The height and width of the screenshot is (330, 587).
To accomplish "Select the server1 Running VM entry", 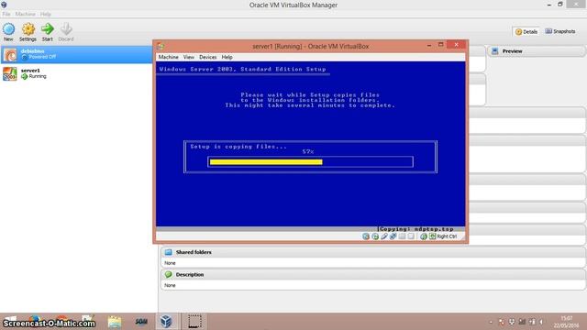I will tap(76, 73).
